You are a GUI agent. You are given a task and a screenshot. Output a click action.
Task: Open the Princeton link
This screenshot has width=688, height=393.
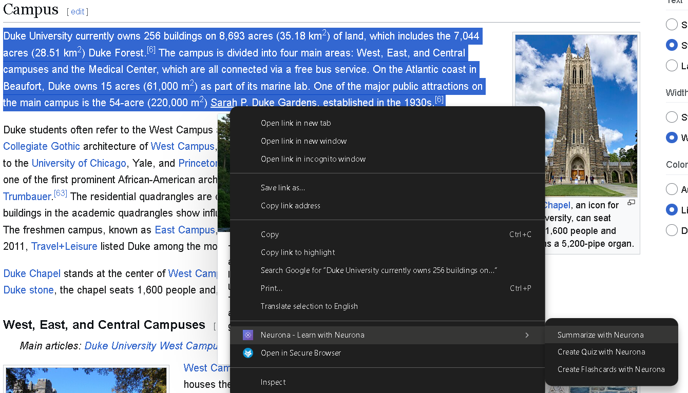[198, 163]
